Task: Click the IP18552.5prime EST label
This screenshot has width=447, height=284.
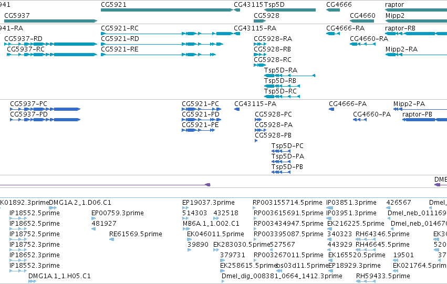Action: [35, 213]
